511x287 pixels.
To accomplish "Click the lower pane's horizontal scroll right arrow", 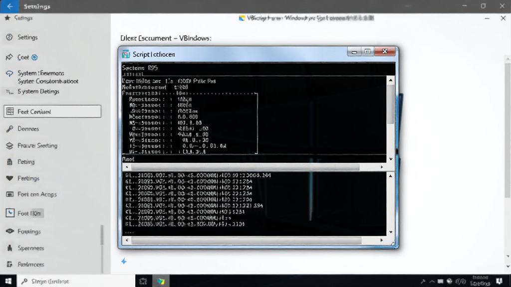I will point(382,240).
